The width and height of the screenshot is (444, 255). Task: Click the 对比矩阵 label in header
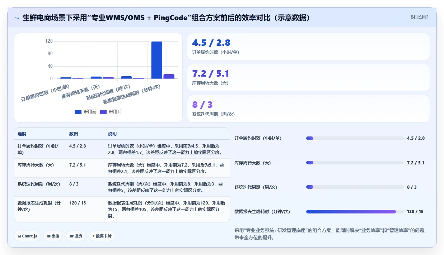420,17
